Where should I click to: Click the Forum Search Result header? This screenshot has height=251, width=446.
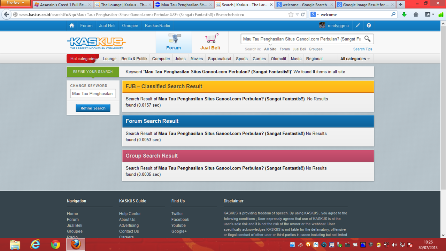pyautogui.click(x=248, y=121)
